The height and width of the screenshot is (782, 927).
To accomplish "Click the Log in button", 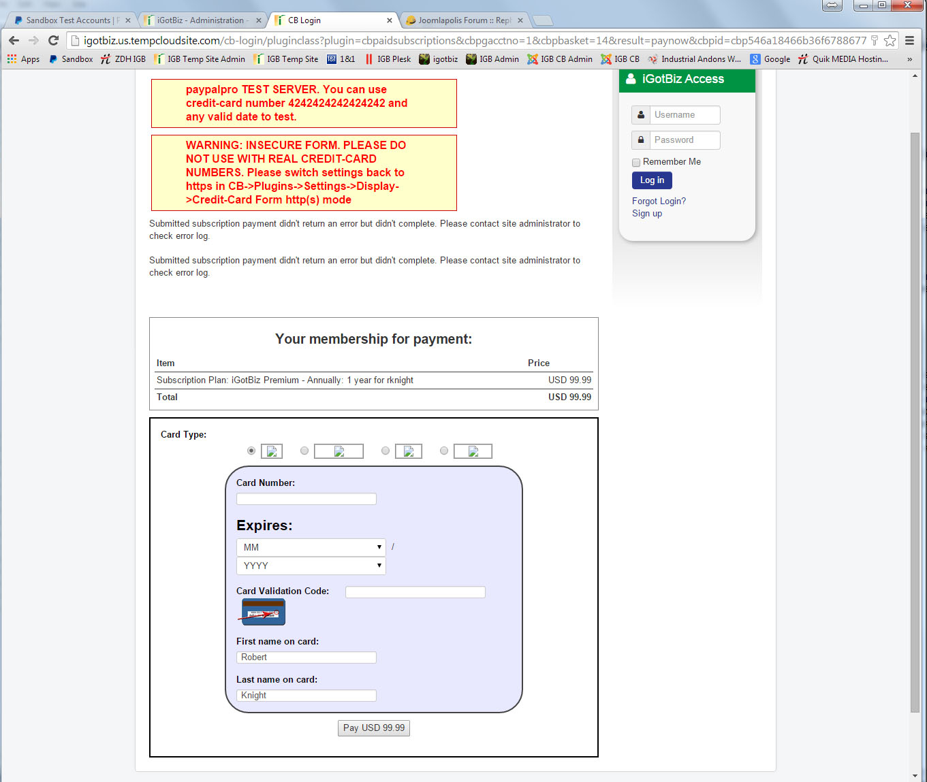I will 652,180.
